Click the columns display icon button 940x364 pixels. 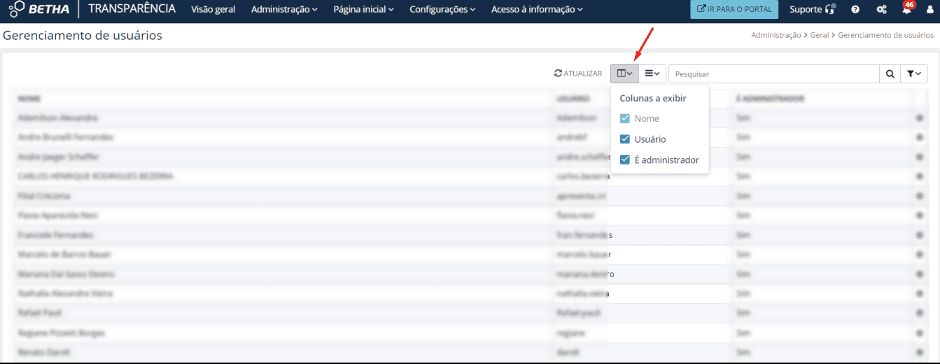tap(624, 73)
